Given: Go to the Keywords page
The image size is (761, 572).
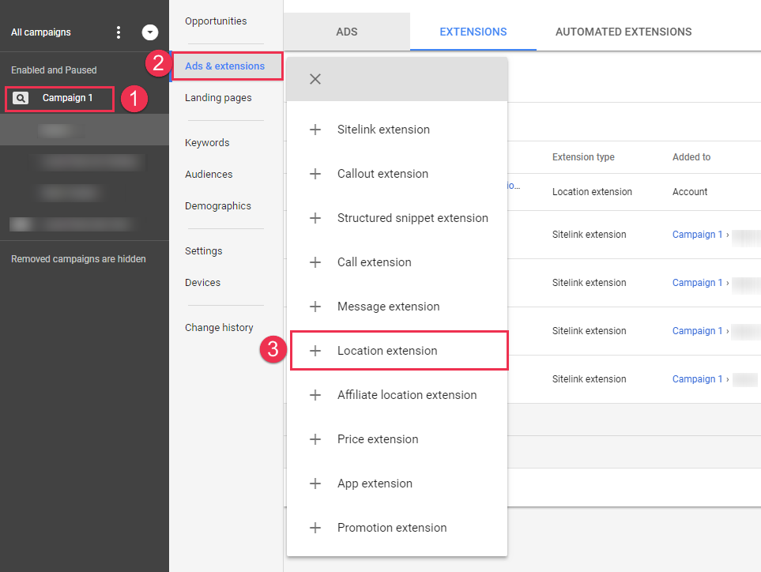Looking at the screenshot, I should point(207,143).
